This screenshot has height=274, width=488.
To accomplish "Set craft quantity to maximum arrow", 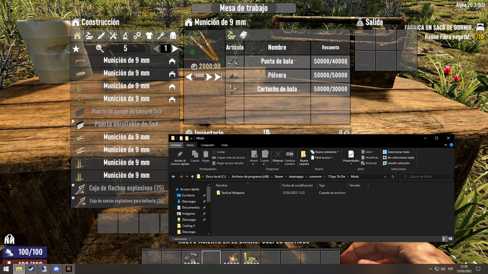I will click(x=218, y=77).
